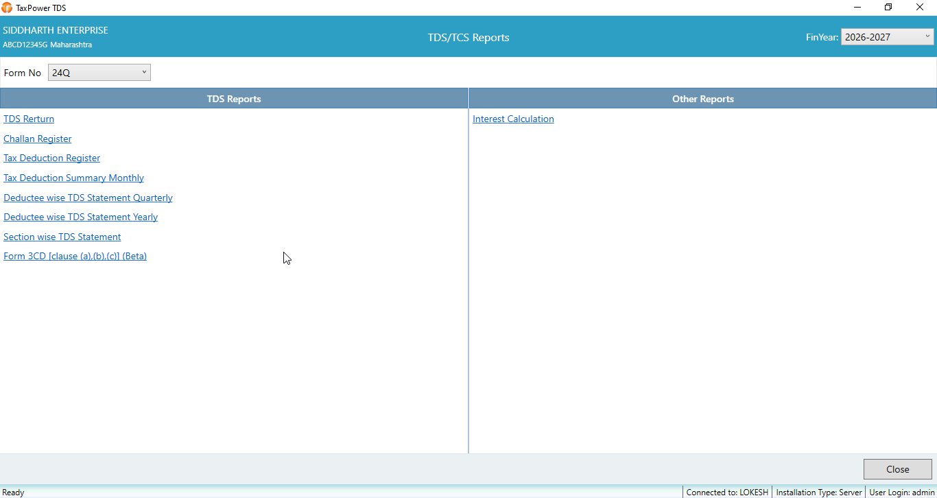Restore down the TaxPower TDS window
Viewport: 937px width, 498px height.
888,8
